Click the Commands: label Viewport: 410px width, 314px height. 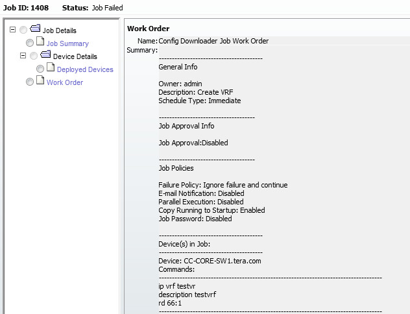[x=176, y=269]
